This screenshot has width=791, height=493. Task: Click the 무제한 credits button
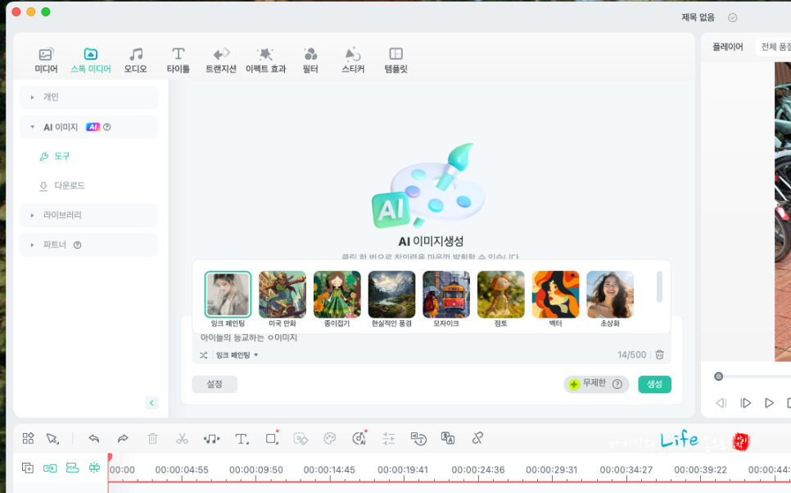[596, 384]
